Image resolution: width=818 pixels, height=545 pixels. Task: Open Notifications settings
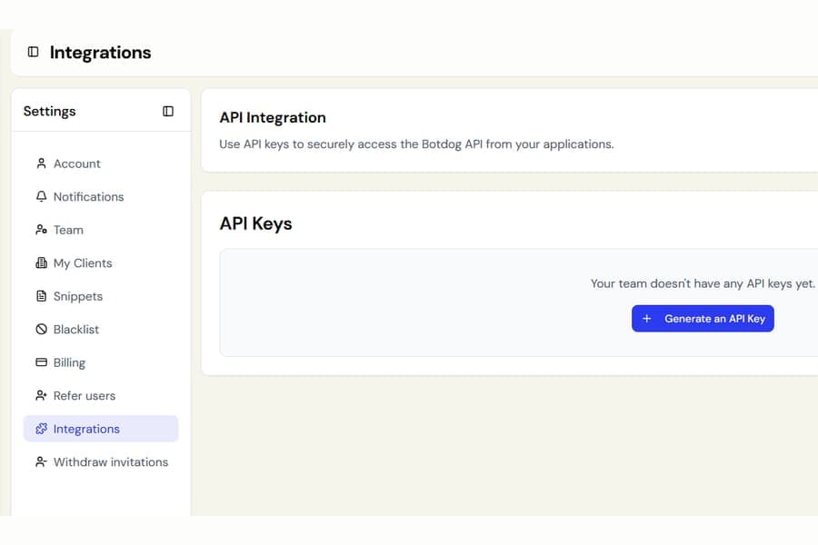[101, 196]
